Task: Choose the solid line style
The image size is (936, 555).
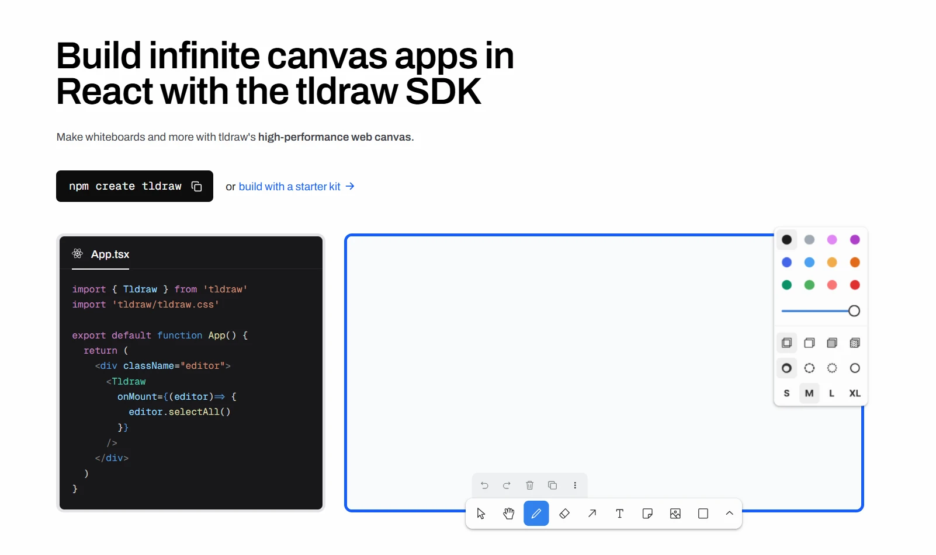Action: (x=855, y=368)
